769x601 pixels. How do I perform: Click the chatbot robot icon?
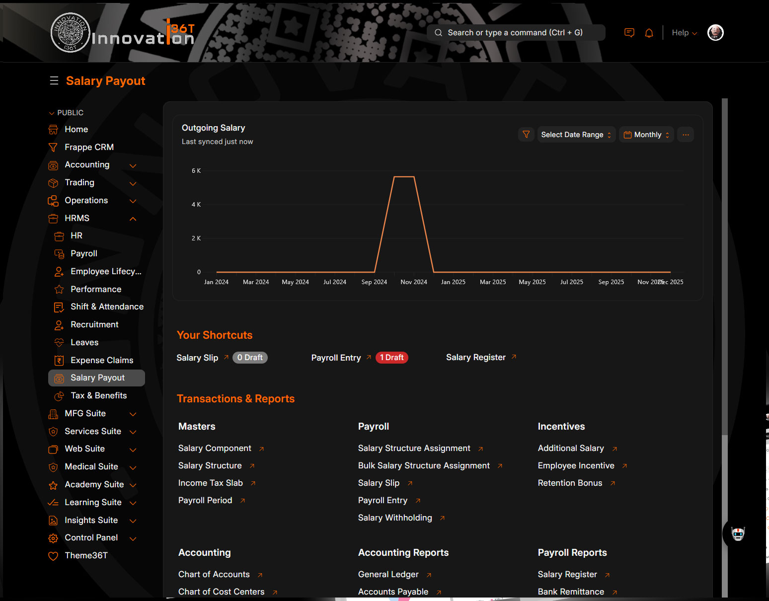pyautogui.click(x=738, y=534)
